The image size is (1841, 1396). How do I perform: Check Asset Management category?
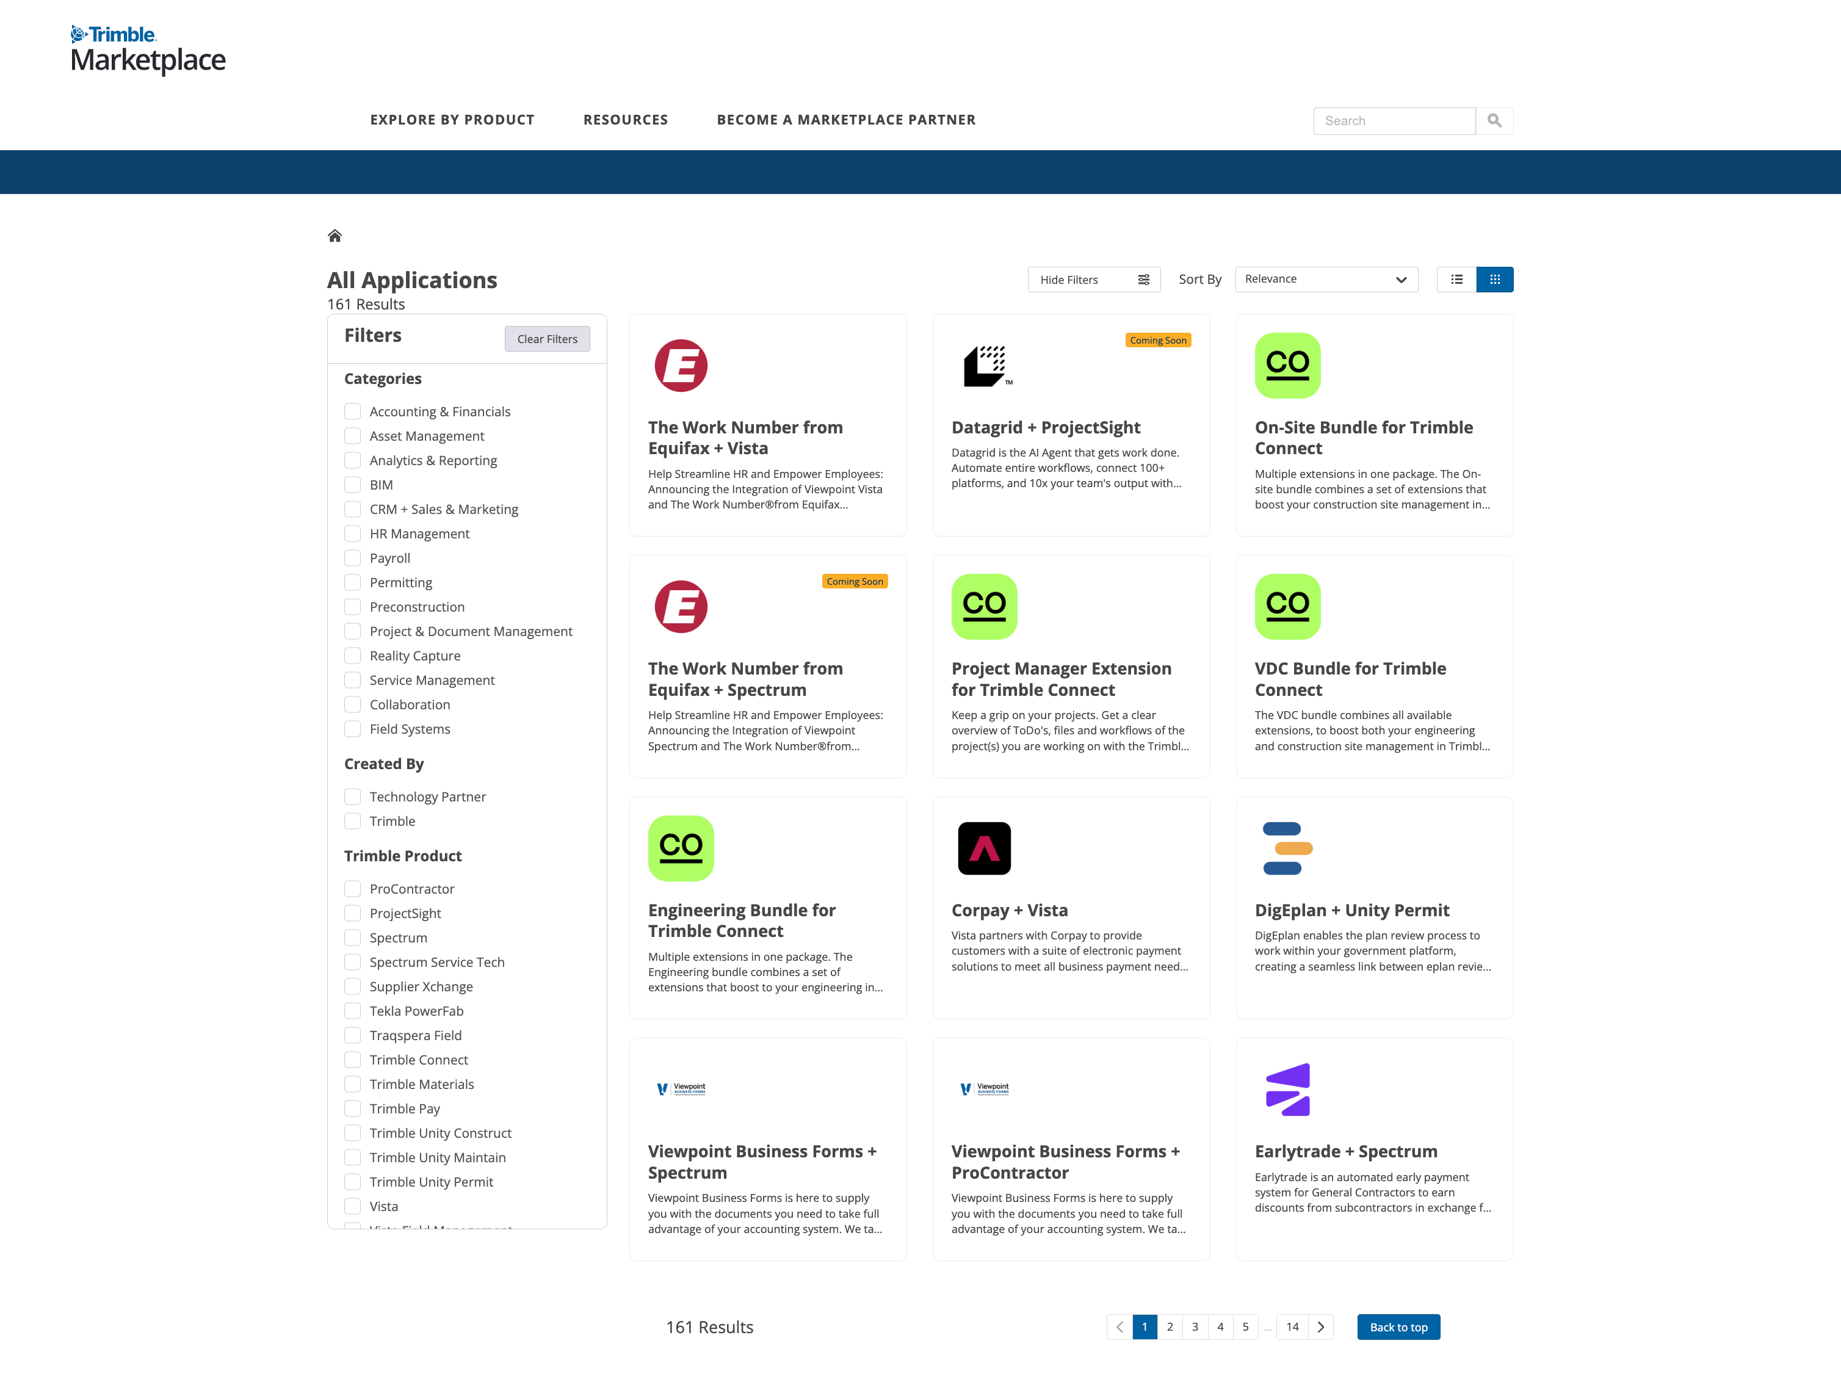pyautogui.click(x=353, y=436)
